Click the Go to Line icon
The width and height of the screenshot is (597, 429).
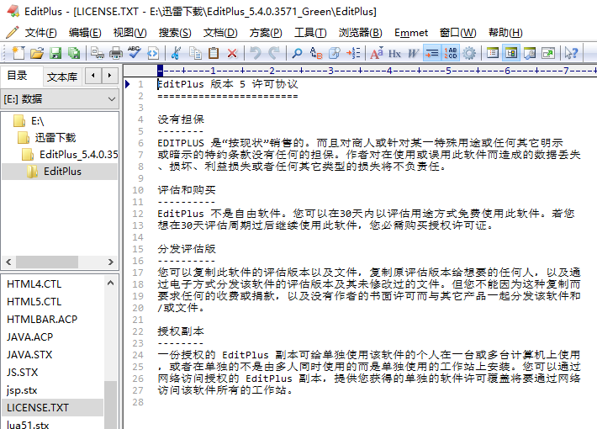[x=353, y=53]
